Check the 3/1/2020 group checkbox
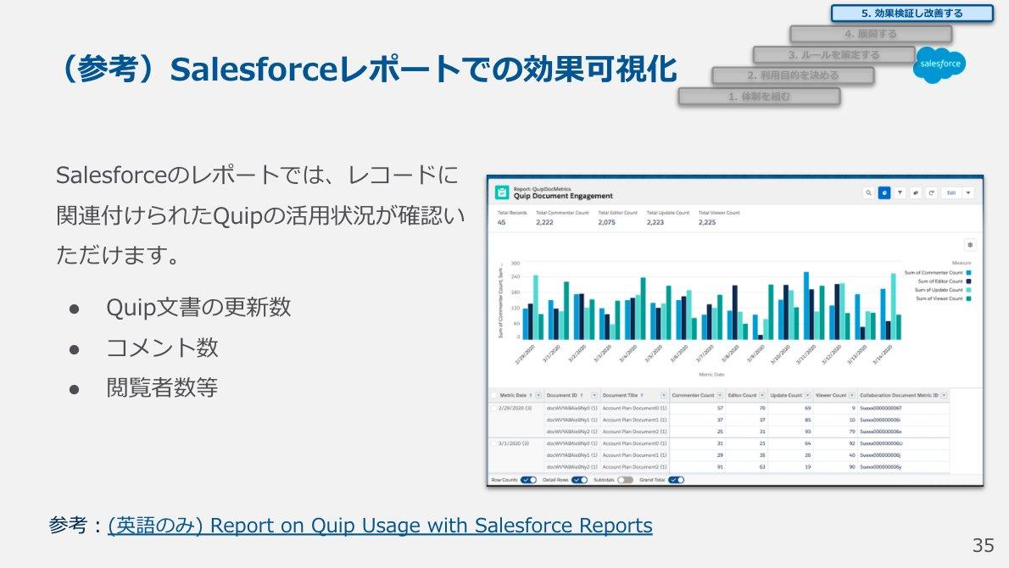 pos(494,444)
